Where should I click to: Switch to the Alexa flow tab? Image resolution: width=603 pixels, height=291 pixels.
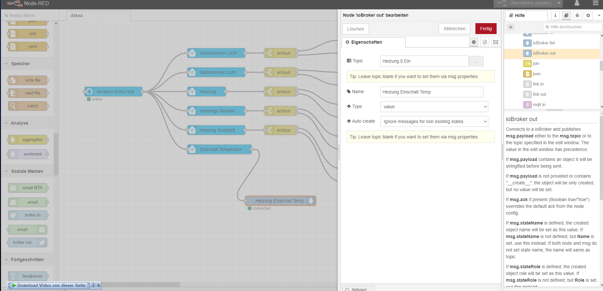pos(76,15)
